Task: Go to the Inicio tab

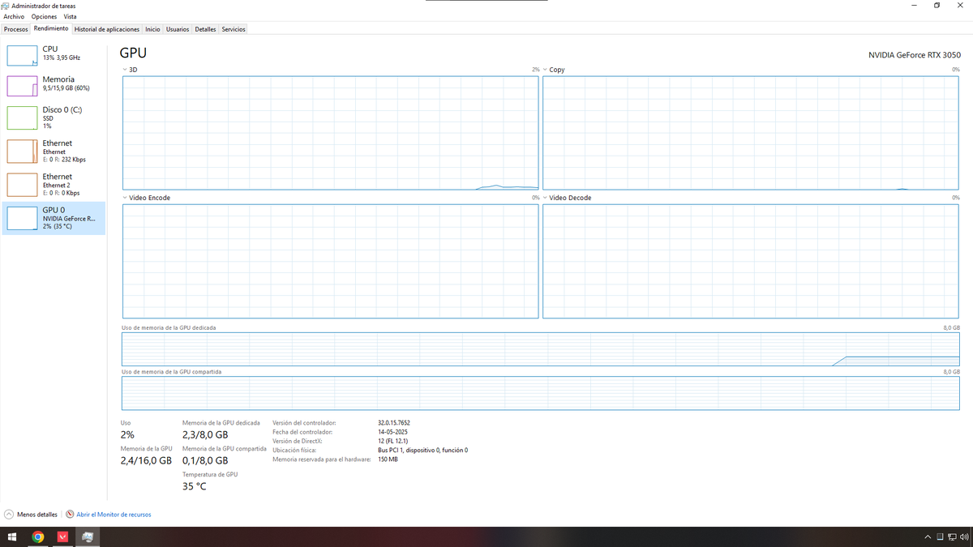Action: pos(152,29)
